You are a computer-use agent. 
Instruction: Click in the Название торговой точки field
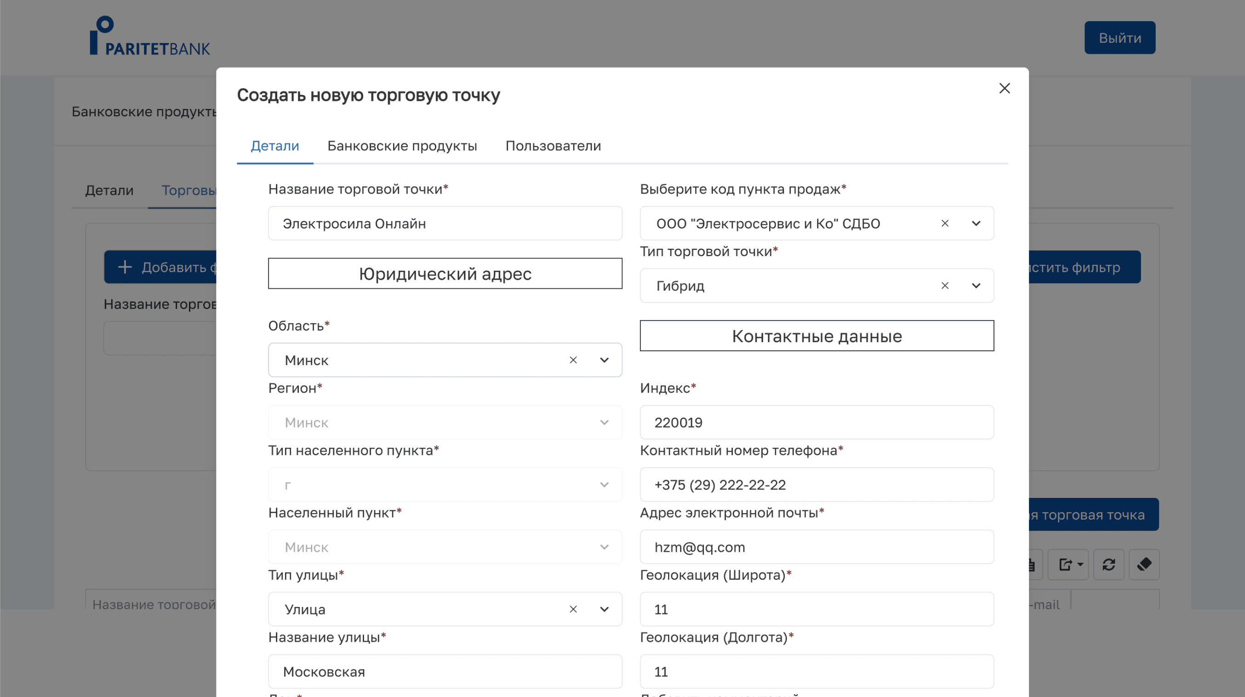click(x=445, y=223)
